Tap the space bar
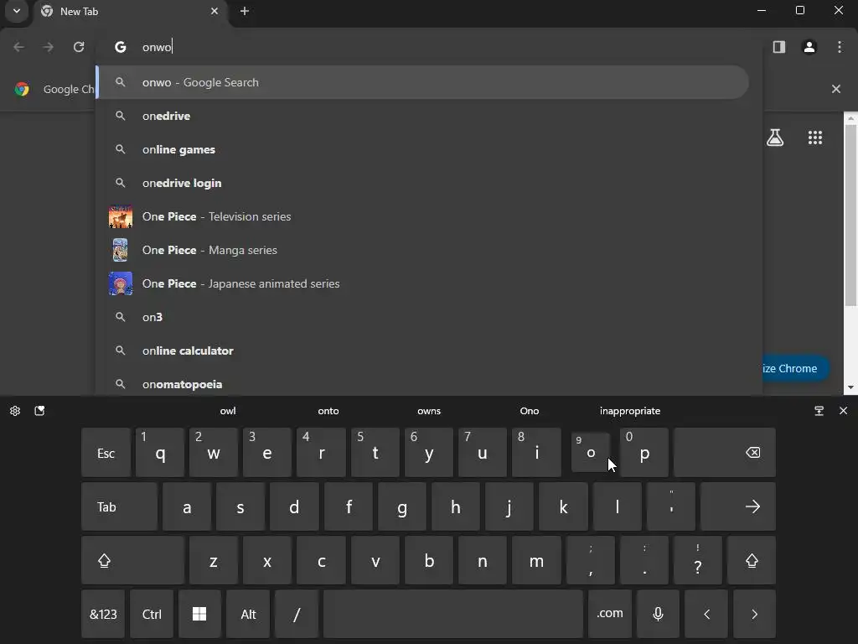The height and width of the screenshot is (644, 858). pos(453,614)
